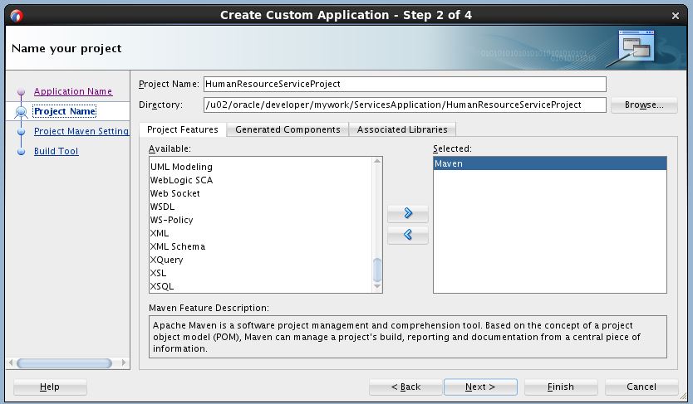693x404 pixels.
Task: Open the Build Tool step link
Action: tap(56, 151)
